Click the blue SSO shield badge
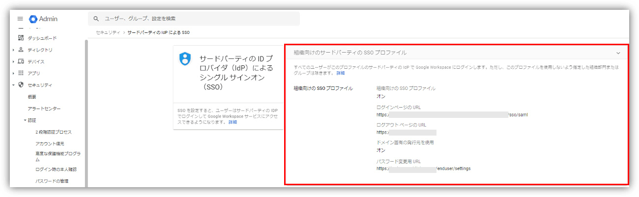 tap(185, 58)
